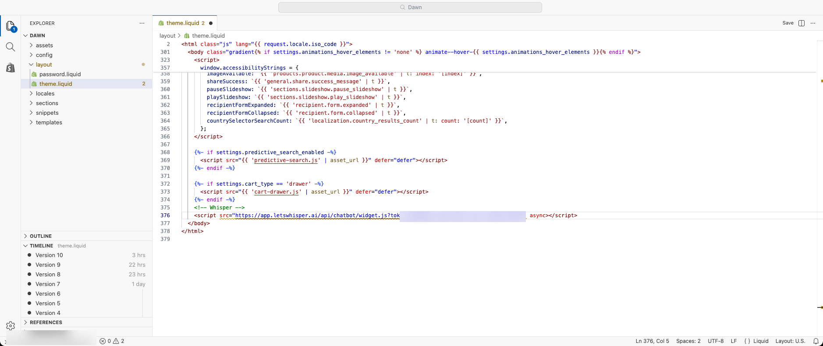Click layout in the breadcrumb
Screen dimensions: 823x346
click(167, 36)
